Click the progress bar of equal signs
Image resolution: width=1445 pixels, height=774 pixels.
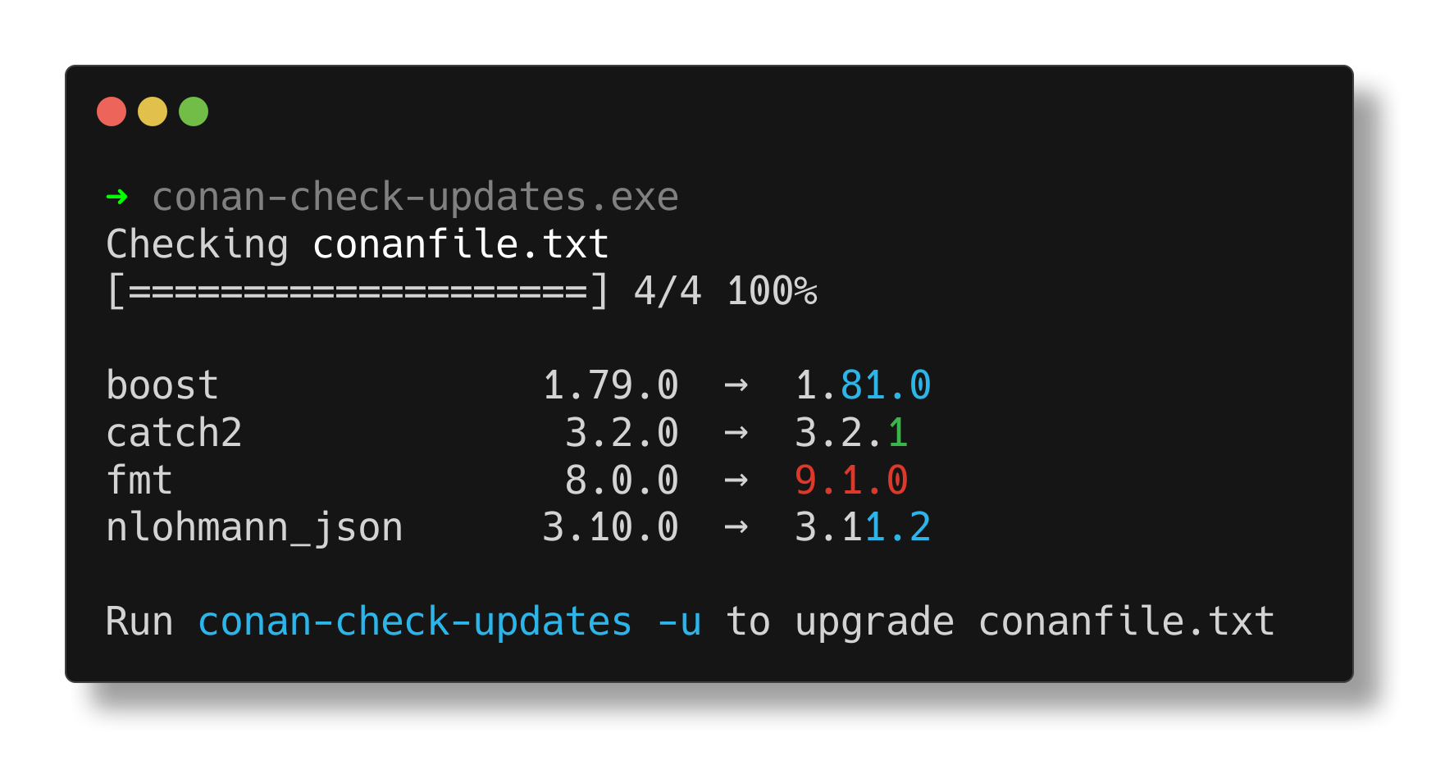358,291
